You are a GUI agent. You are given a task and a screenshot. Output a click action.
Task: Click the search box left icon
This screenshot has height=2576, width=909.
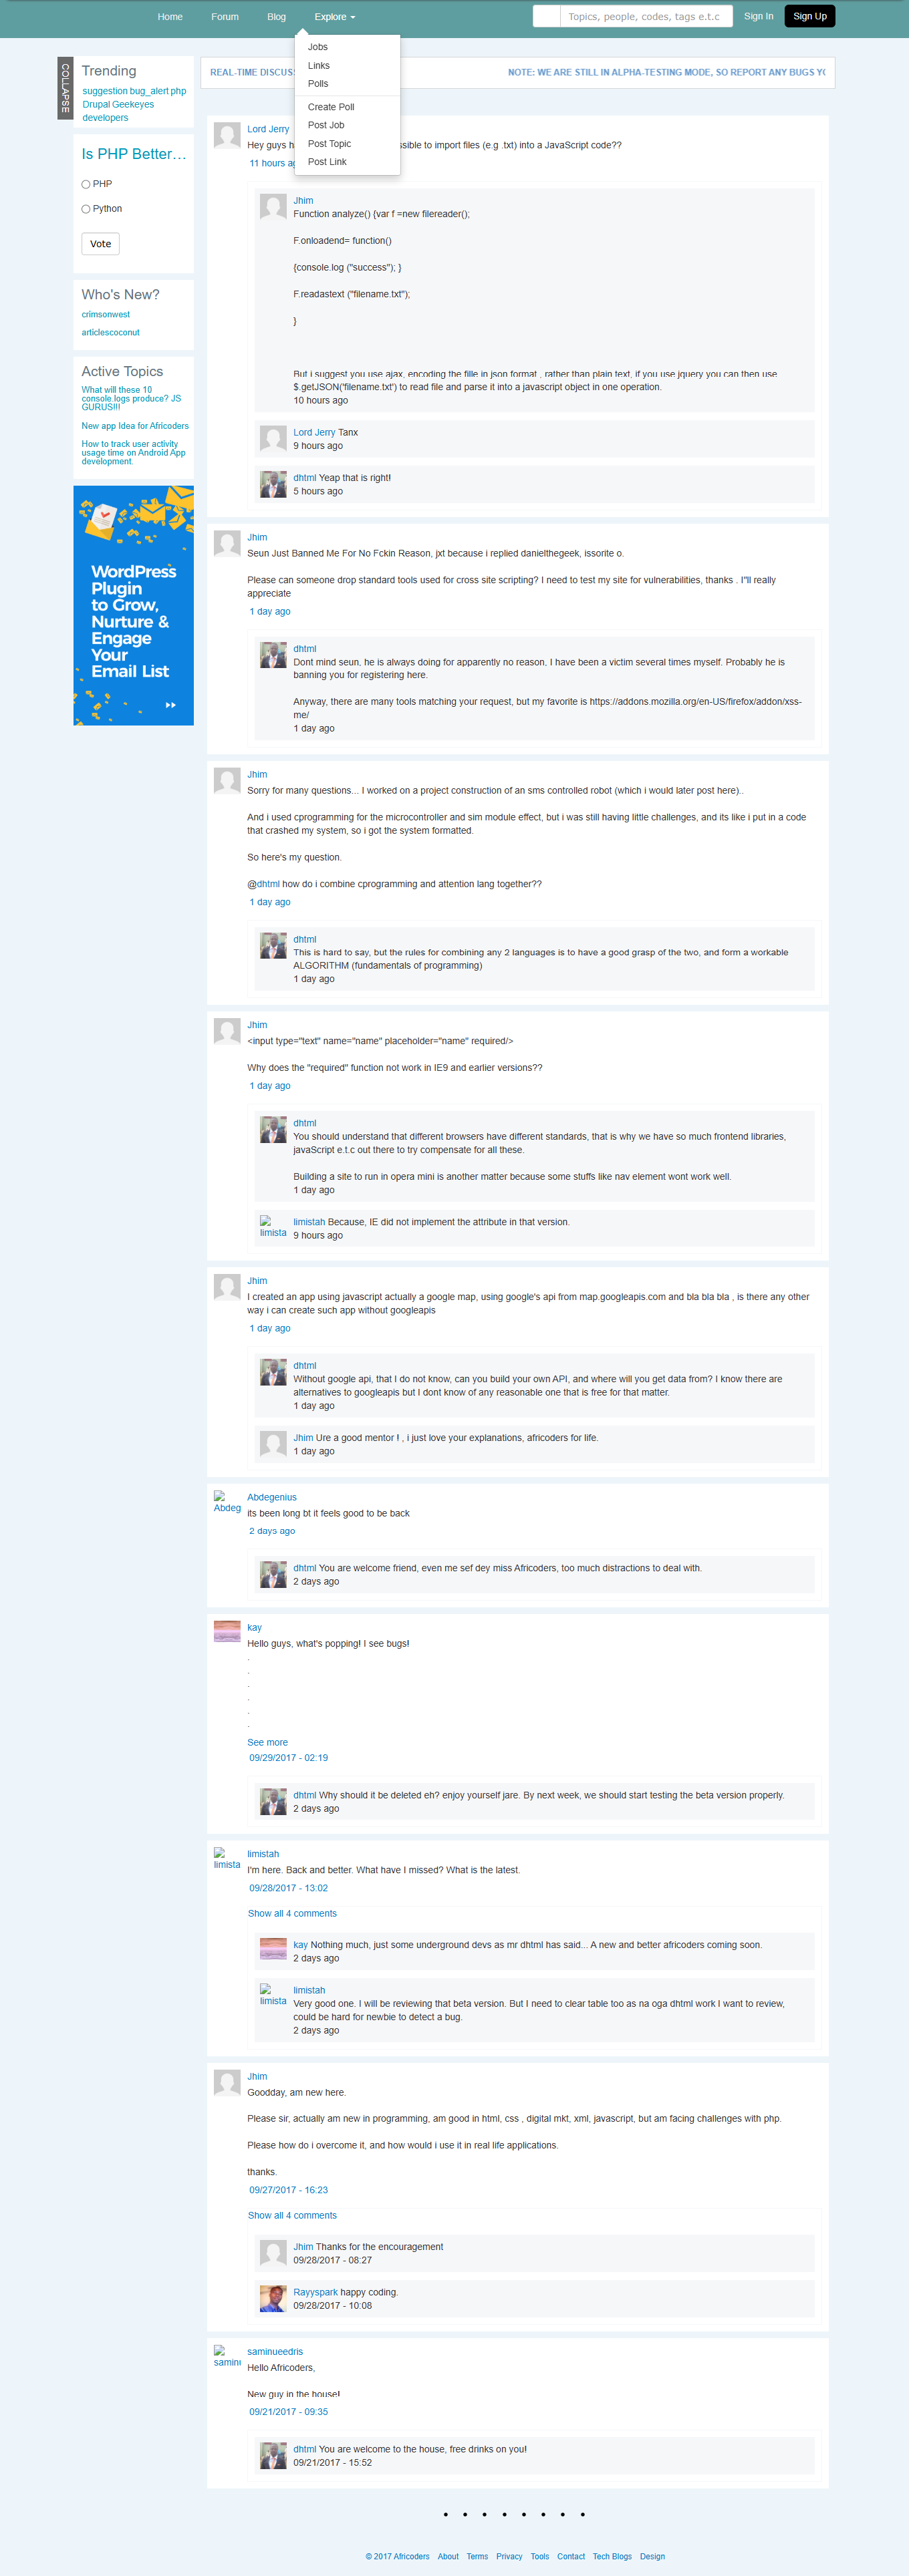point(546,16)
